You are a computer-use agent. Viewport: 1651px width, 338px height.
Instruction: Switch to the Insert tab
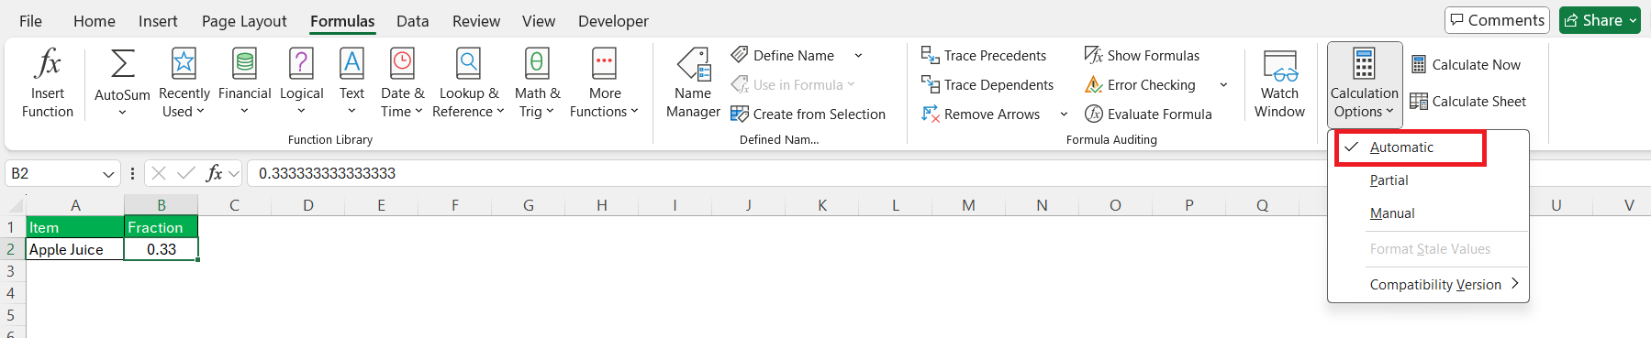tap(158, 21)
